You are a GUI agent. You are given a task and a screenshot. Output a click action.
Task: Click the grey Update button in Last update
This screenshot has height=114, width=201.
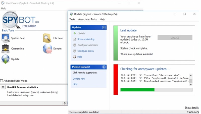tap(175, 37)
